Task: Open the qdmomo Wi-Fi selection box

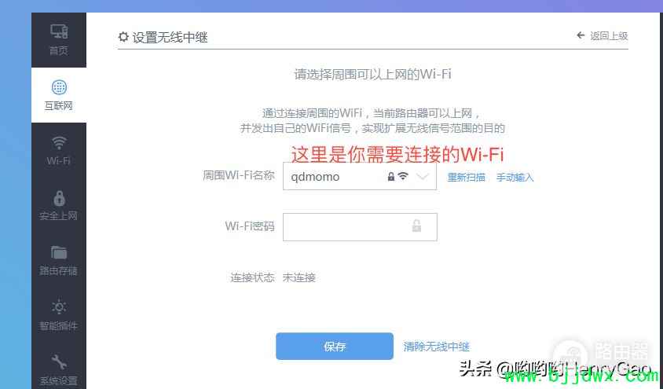Action: tap(360, 176)
